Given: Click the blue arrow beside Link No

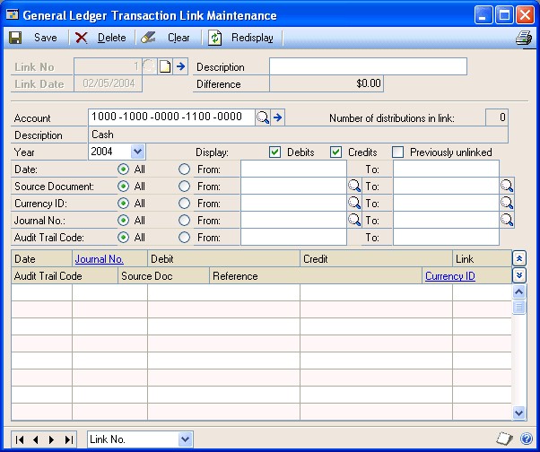Looking at the screenshot, I should 180,66.
